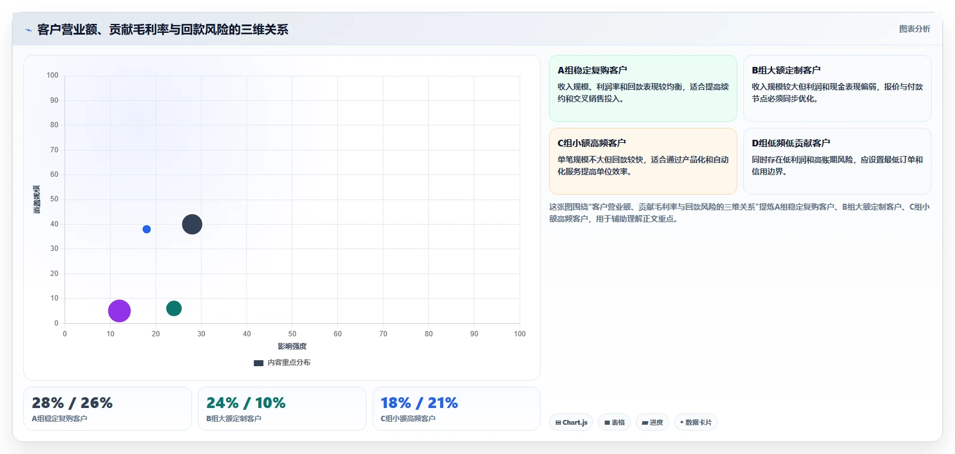
Task: Open the A组稳定复购客户 card
Action: coord(643,88)
